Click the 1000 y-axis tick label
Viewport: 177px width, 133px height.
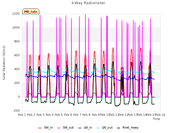[x=16, y=28]
